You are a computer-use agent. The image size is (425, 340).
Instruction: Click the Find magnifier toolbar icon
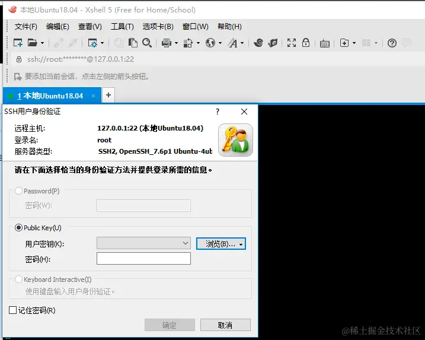(147, 43)
